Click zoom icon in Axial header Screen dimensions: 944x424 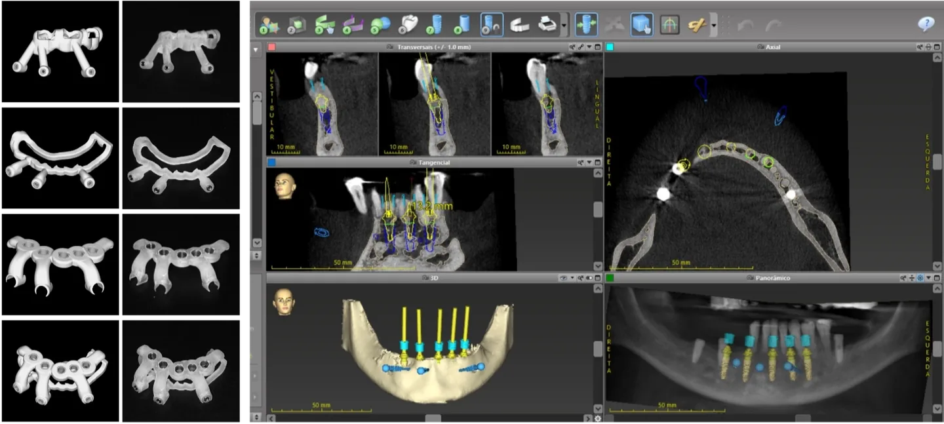pyautogui.click(x=921, y=47)
